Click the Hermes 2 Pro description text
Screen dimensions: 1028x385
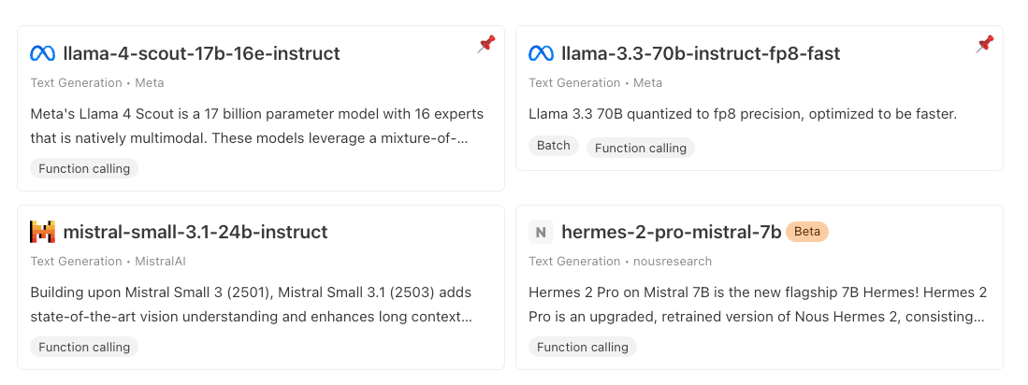[757, 305]
